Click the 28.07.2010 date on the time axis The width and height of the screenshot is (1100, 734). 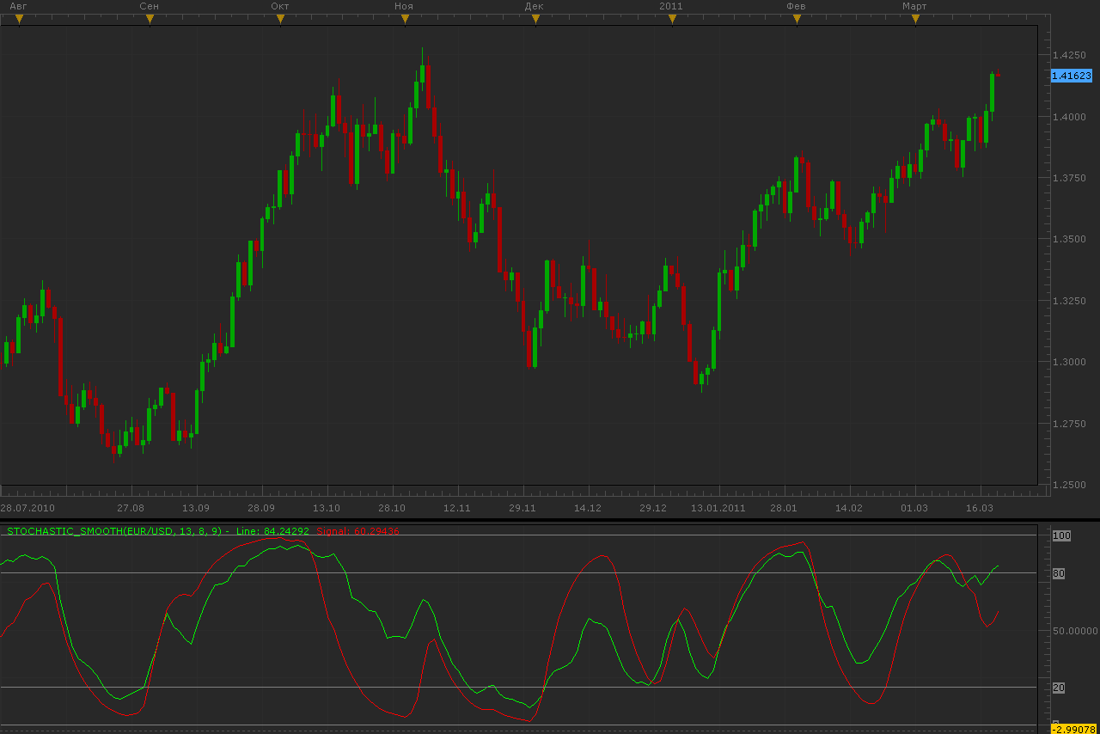click(27, 508)
